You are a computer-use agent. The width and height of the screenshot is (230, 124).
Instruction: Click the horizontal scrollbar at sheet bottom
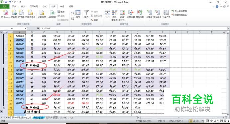pyautogui.click(x=179, y=118)
